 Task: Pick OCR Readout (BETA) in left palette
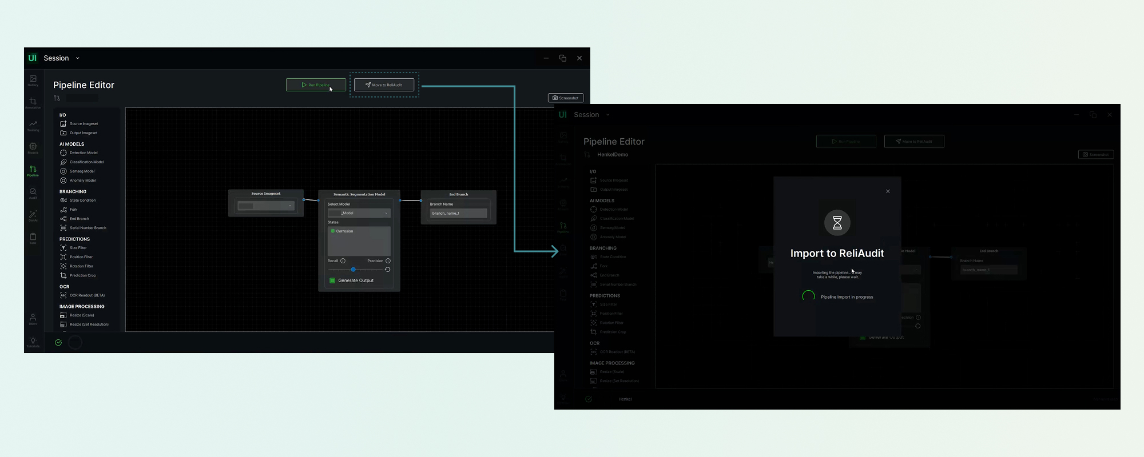pyautogui.click(x=82, y=295)
